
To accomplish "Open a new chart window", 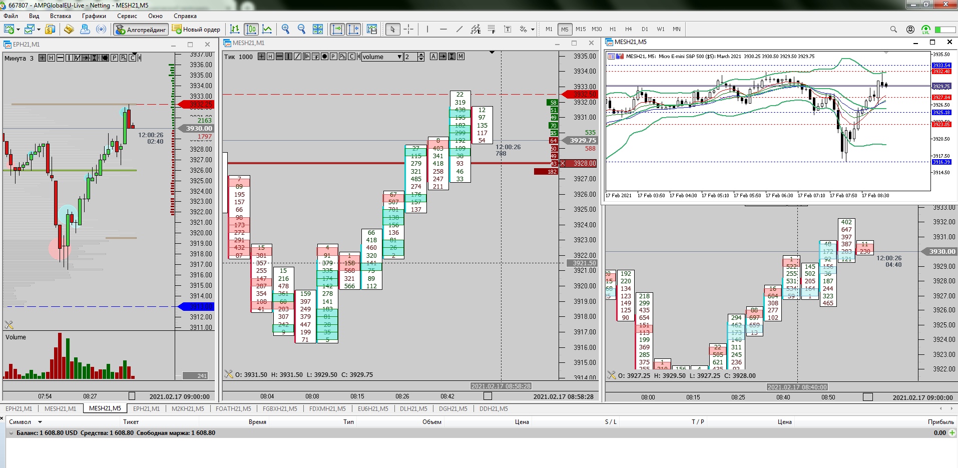I will 9,29.
